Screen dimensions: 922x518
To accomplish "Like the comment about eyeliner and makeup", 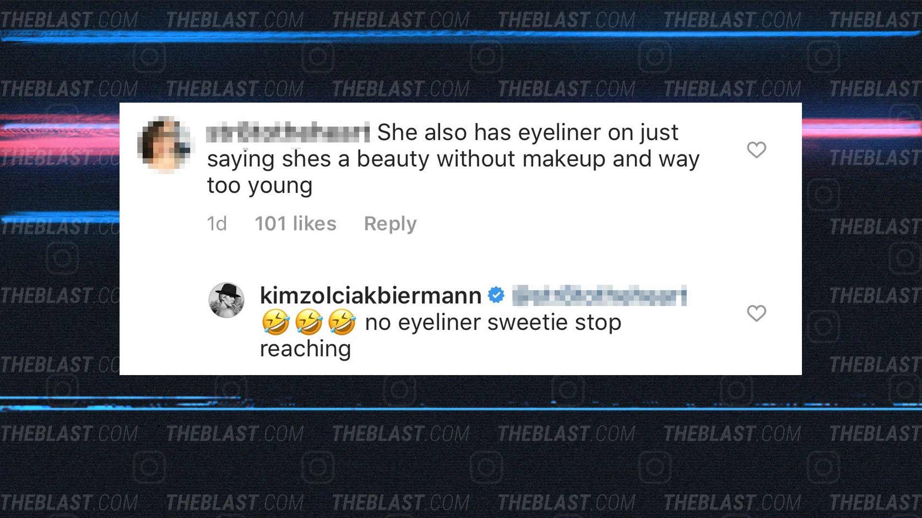I will pos(756,150).
